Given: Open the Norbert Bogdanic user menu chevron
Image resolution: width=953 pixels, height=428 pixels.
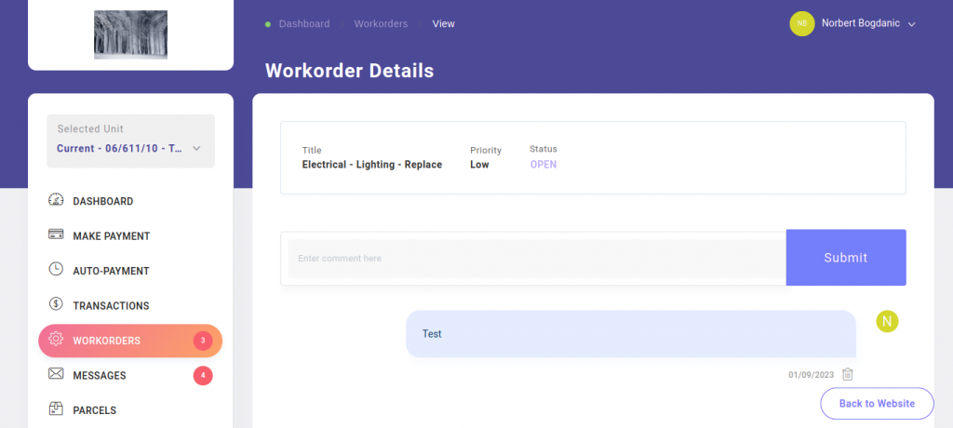Looking at the screenshot, I should click(x=912, y=24).
